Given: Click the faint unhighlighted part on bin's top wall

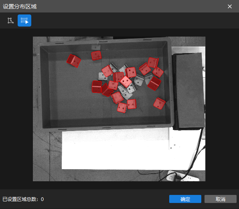Looking at the screenshot, I should pos(96,47).
